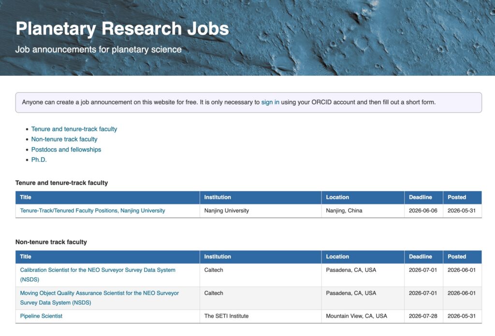Select the deadline '2026-06-06' cell
Viewport: 495px width, 336px height.
click(x=423, y=210)
